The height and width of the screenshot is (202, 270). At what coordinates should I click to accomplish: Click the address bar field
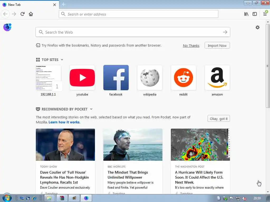(x=138, y=14)
